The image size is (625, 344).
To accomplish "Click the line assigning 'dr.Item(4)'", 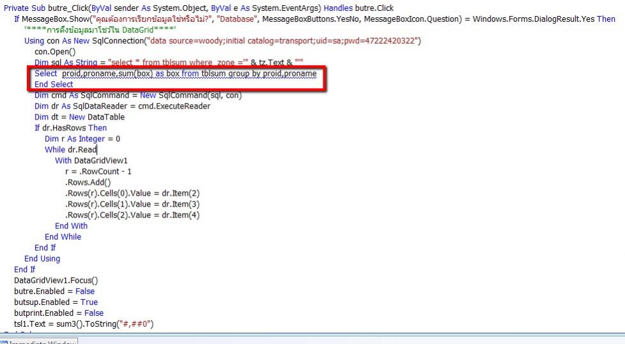I will click(132, 215).
